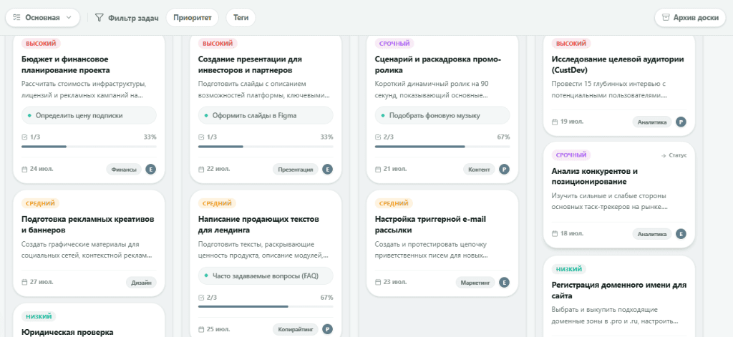The width and height of the screenshot is (733, 337).
Task: Click subtask Подобрать фоновую музыку
Action: [442, 115]
